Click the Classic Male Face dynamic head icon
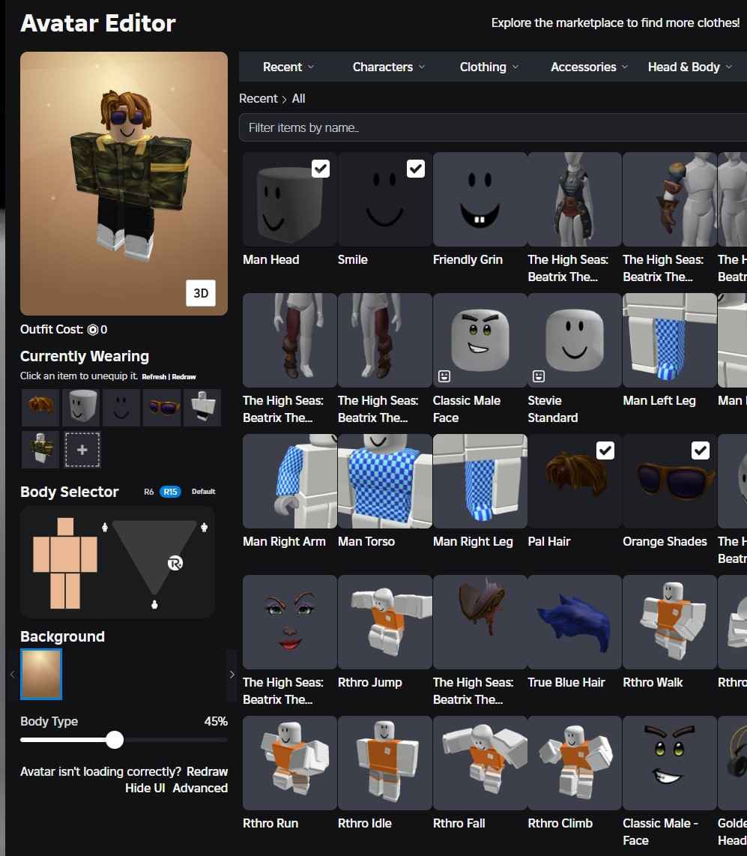 click(x=444, y=376)
